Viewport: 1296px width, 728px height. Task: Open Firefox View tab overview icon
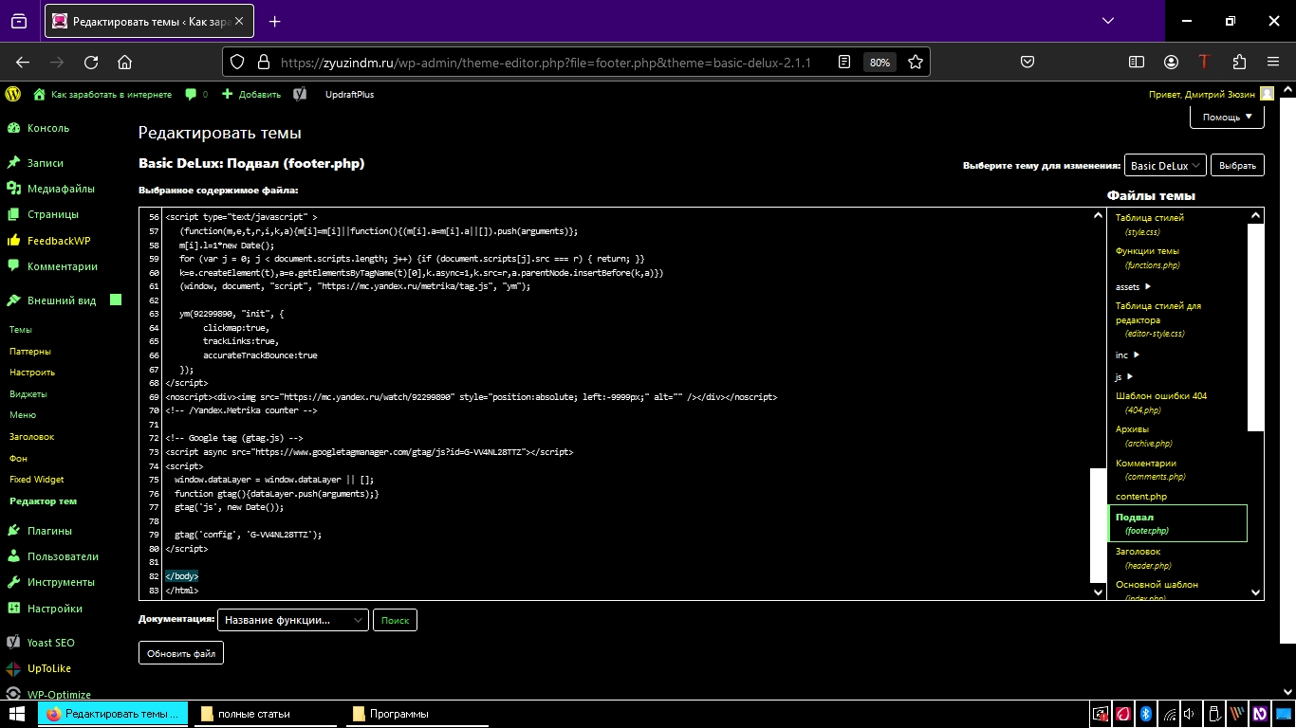point(19,21)
